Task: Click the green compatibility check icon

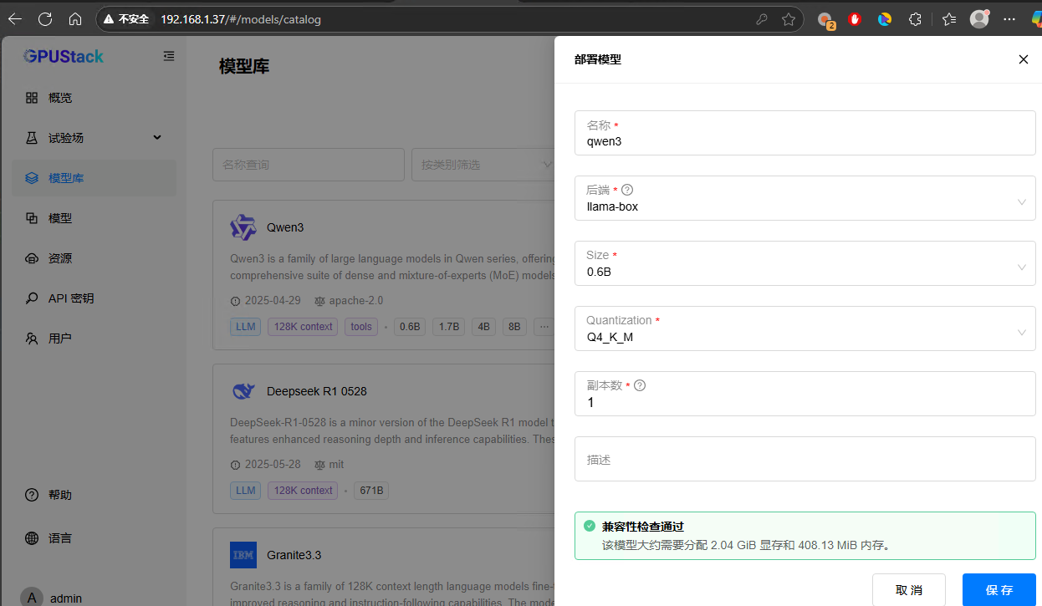Action: pos(590,527)
